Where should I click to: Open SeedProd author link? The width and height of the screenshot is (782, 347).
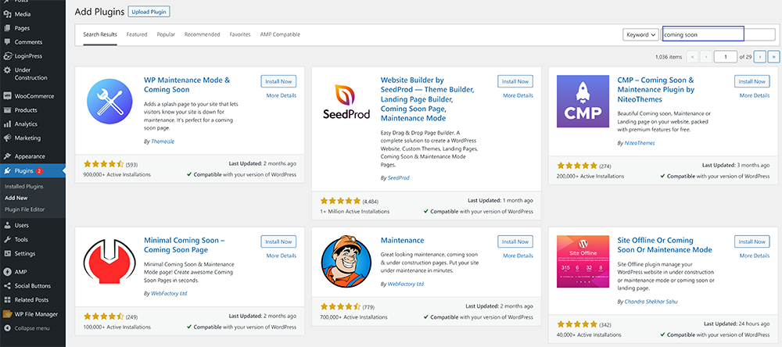tap(399, 177)
